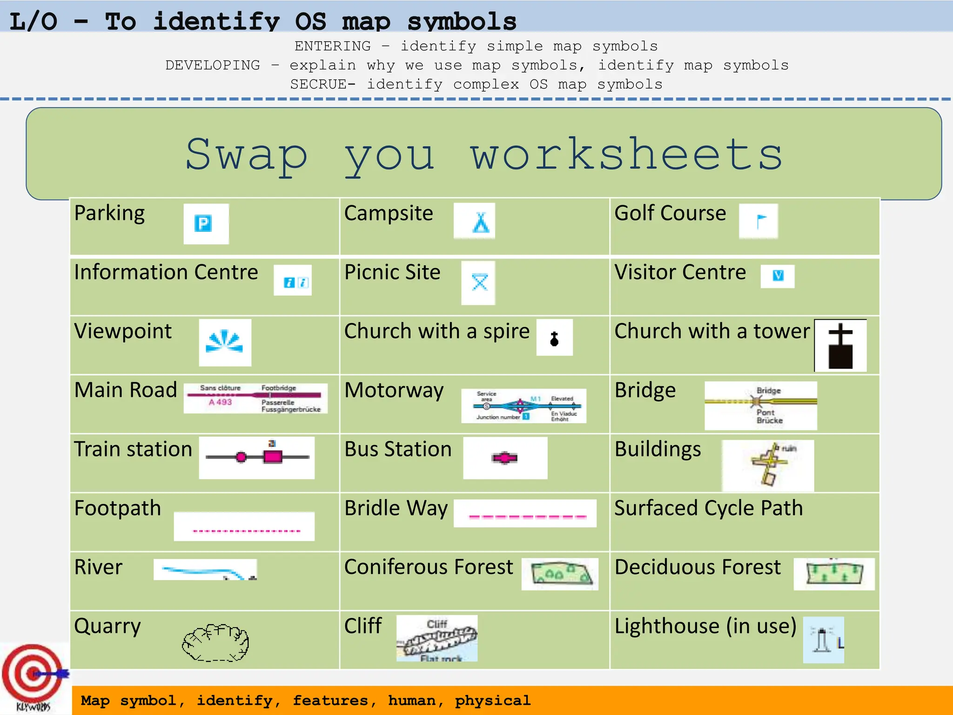Click the Parking label

click(x=109, y=213)
